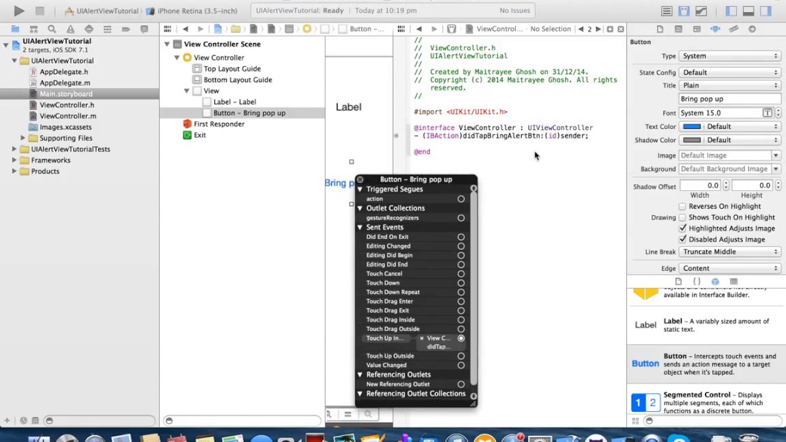This screenshot has width=786, height=442.
Task: Show the File inspector
Action: [660, 29]
